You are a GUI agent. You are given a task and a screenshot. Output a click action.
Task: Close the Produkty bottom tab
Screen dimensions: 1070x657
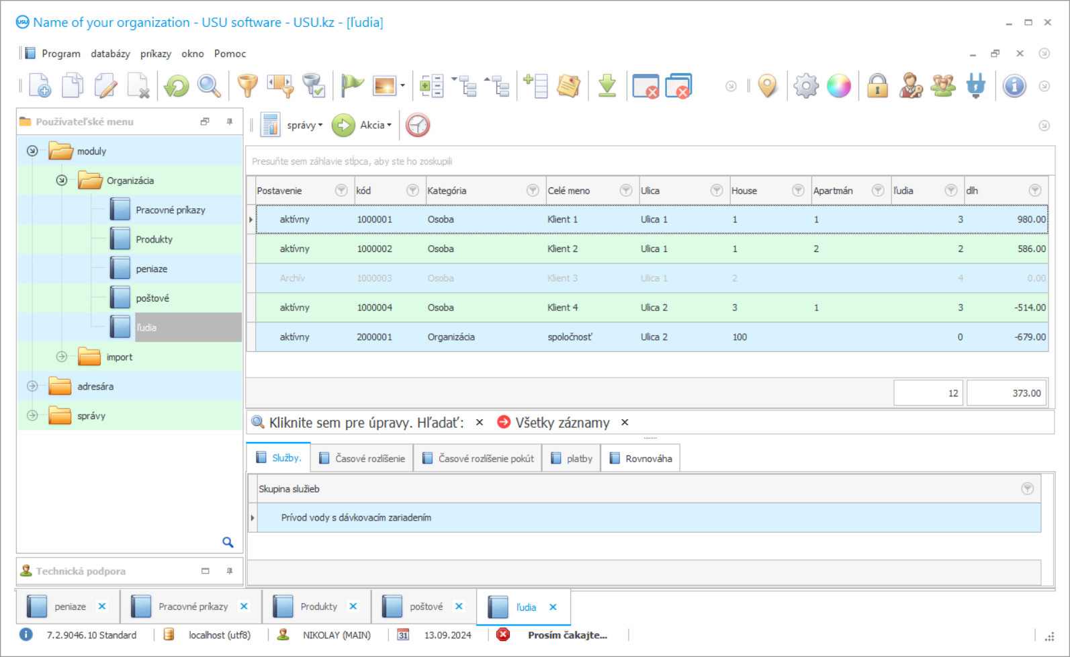(x=353, y=607)
